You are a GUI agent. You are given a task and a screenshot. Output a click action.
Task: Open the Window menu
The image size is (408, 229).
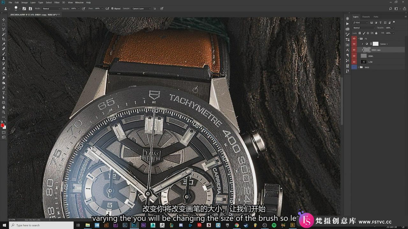(x=79, y=3)
